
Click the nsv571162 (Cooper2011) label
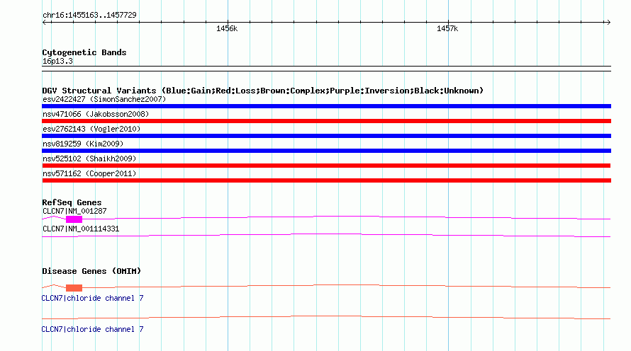89,173
